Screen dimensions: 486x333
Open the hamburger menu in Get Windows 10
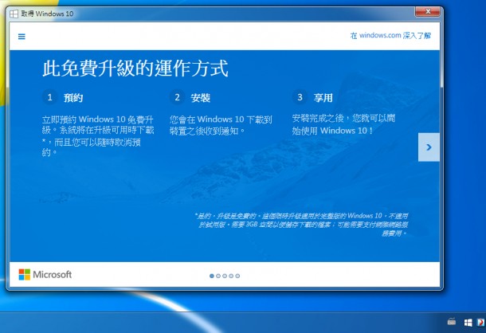[22, 37]
